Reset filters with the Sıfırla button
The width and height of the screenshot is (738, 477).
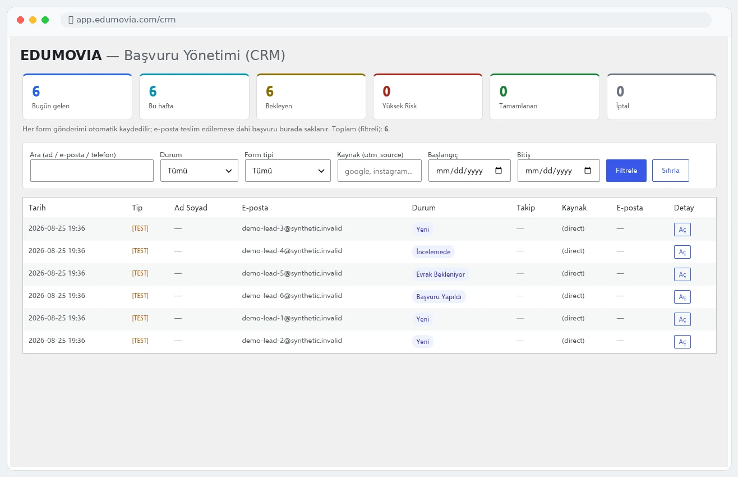pyautogui.click(x=671, y=171)
